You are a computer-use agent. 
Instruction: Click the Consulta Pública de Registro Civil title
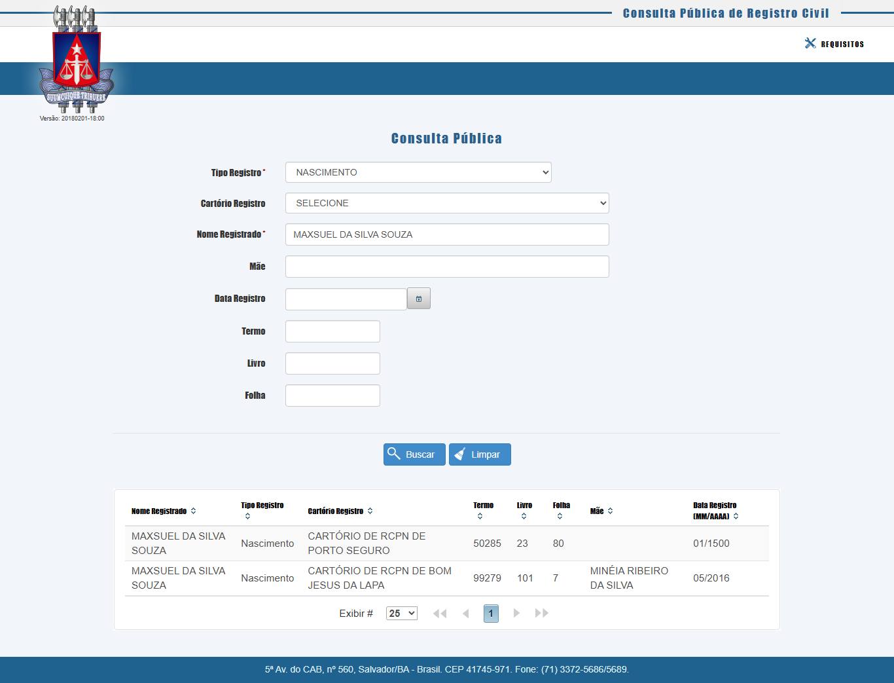(x=726, y=13)
